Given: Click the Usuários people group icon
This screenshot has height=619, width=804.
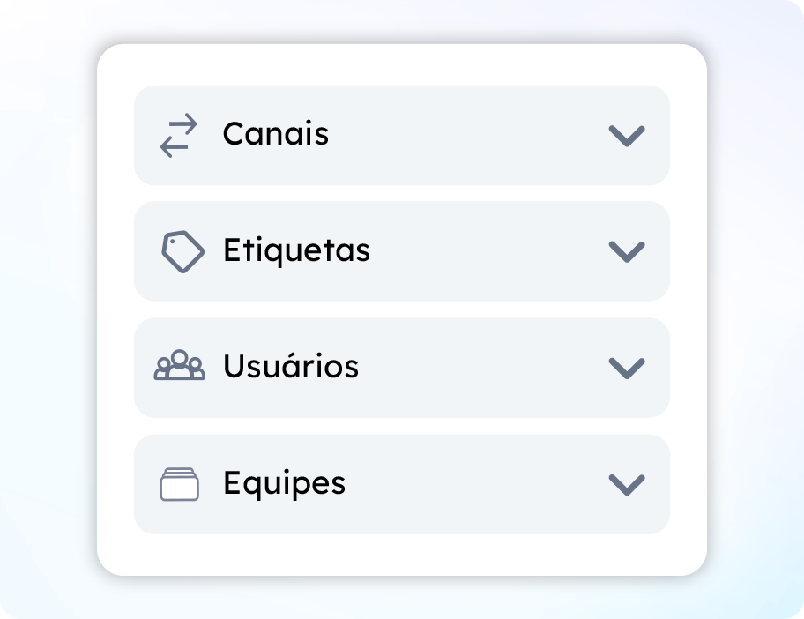Looking at the screenshot, I should 180,366.
